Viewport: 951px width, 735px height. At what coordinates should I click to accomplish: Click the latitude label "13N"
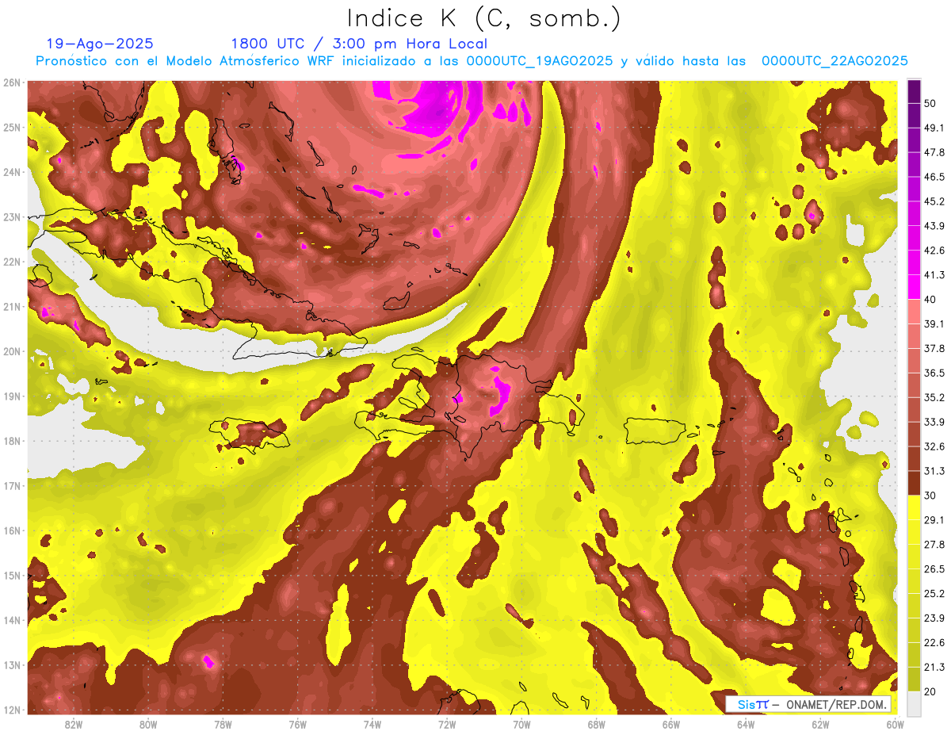12,664
